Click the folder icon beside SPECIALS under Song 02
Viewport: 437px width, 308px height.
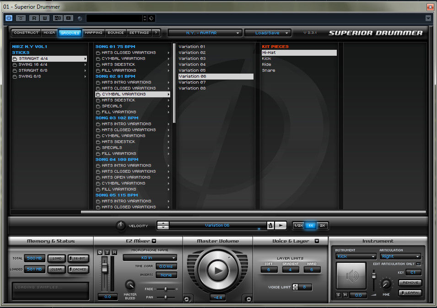98,106
